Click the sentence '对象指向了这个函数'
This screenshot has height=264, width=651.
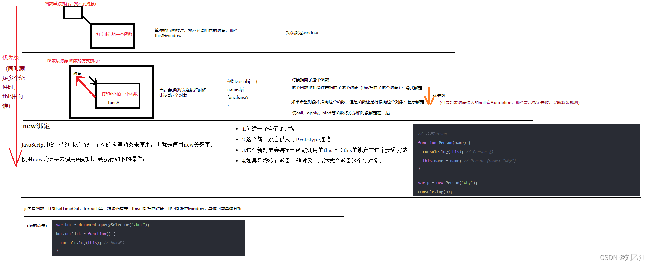(x=310, y=80)
